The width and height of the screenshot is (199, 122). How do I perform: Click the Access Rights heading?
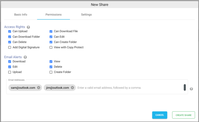point(15,27)
